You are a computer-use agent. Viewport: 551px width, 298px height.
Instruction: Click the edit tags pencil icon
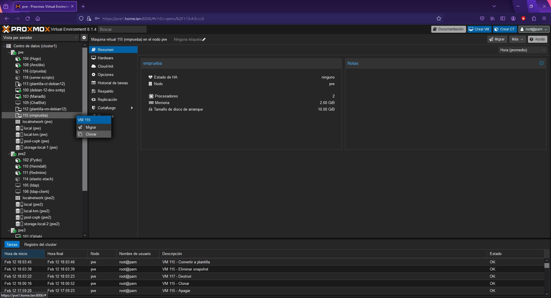click(x=204, y=40)
